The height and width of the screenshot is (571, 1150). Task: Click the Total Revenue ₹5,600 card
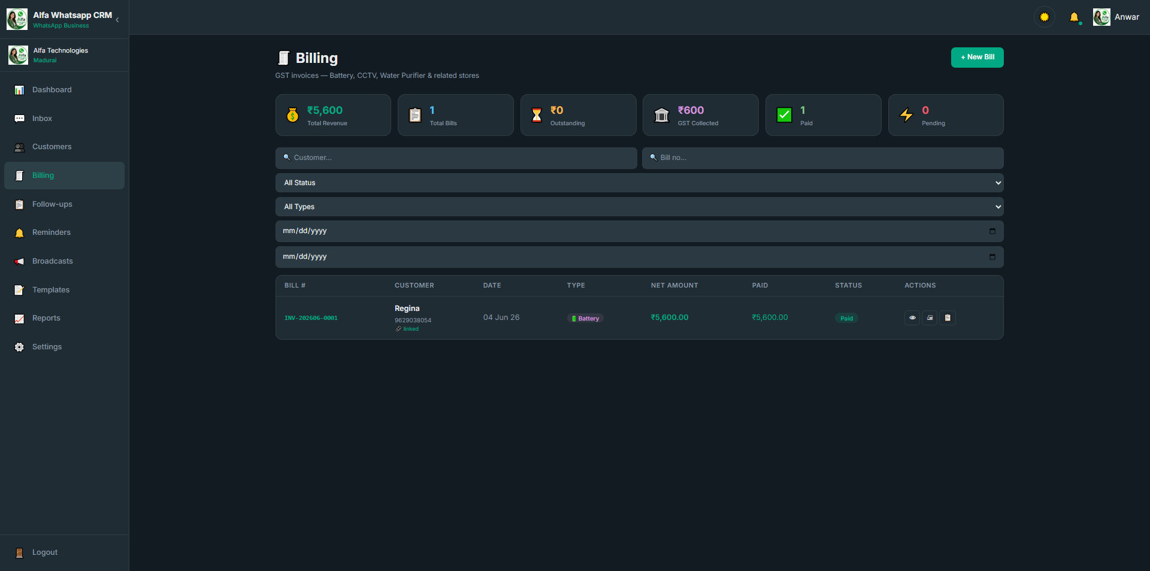pyautogui.click(x=333, y=115)
